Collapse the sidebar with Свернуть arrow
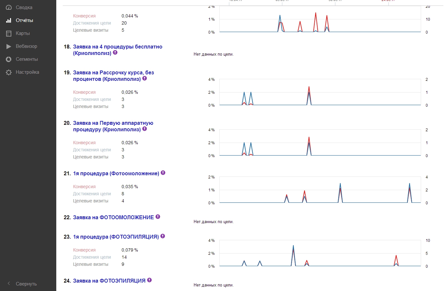445x291 pixels. 9,284
